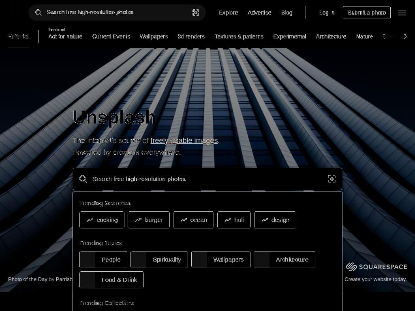Viewport: 415px width, 311px height.
Task: Click the Squarespace logo
Action: coord(376,267)
